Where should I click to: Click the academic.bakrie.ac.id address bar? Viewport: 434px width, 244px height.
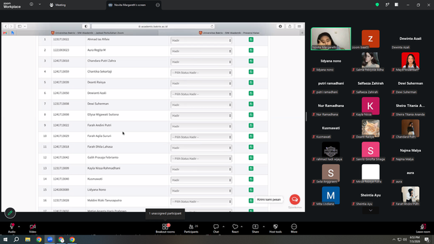click(x=153, y=26)
